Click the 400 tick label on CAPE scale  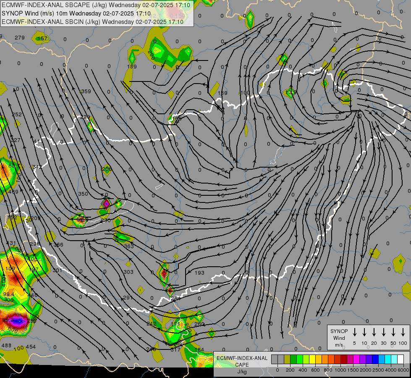[303, 370]
